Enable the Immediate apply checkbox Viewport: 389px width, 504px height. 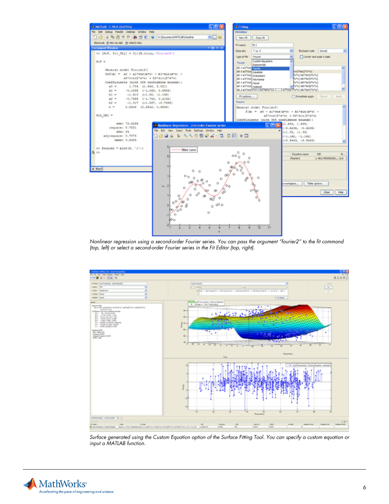293,96
